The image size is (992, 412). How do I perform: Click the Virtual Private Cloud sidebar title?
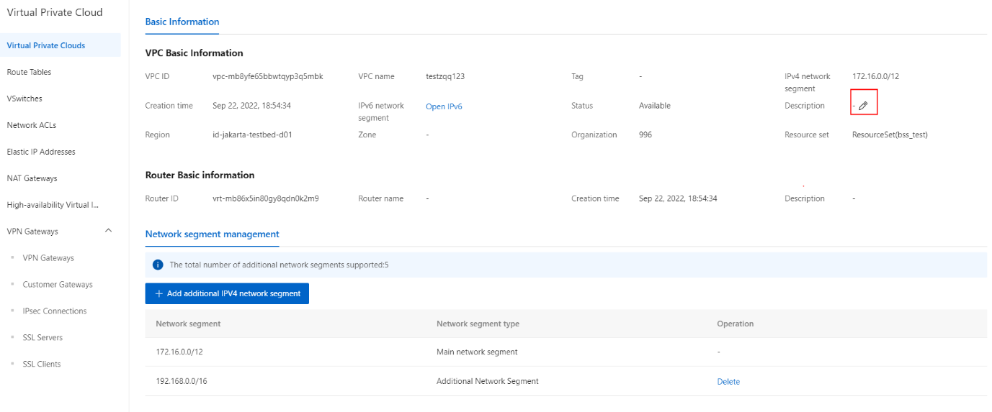pos(55,12)
